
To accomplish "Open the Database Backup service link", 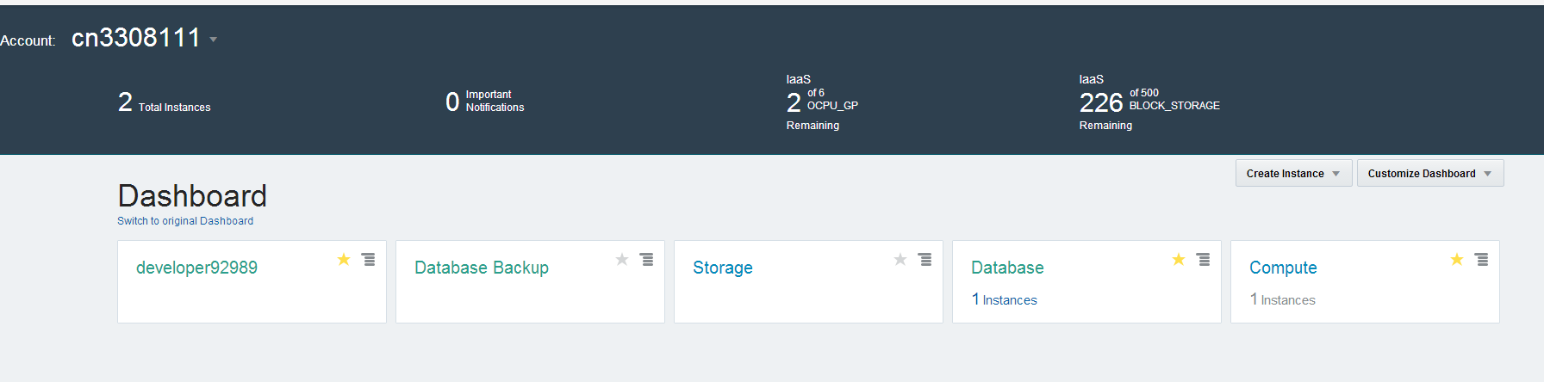I will [481, 268].
